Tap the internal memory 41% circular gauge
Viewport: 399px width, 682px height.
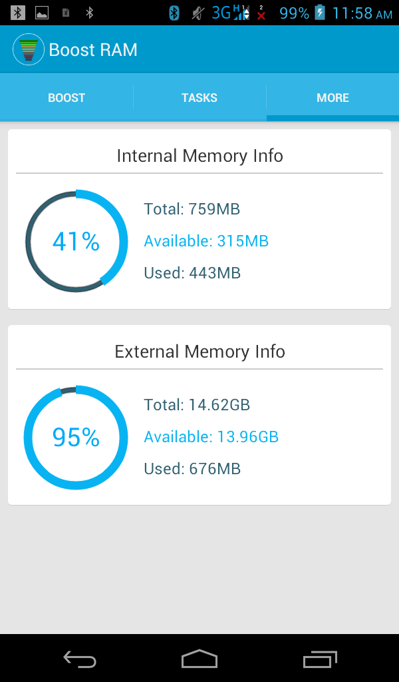pos(76,241)
